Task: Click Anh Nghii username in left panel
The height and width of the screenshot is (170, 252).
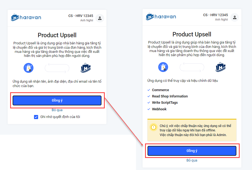Action: [x=87, y=20]
